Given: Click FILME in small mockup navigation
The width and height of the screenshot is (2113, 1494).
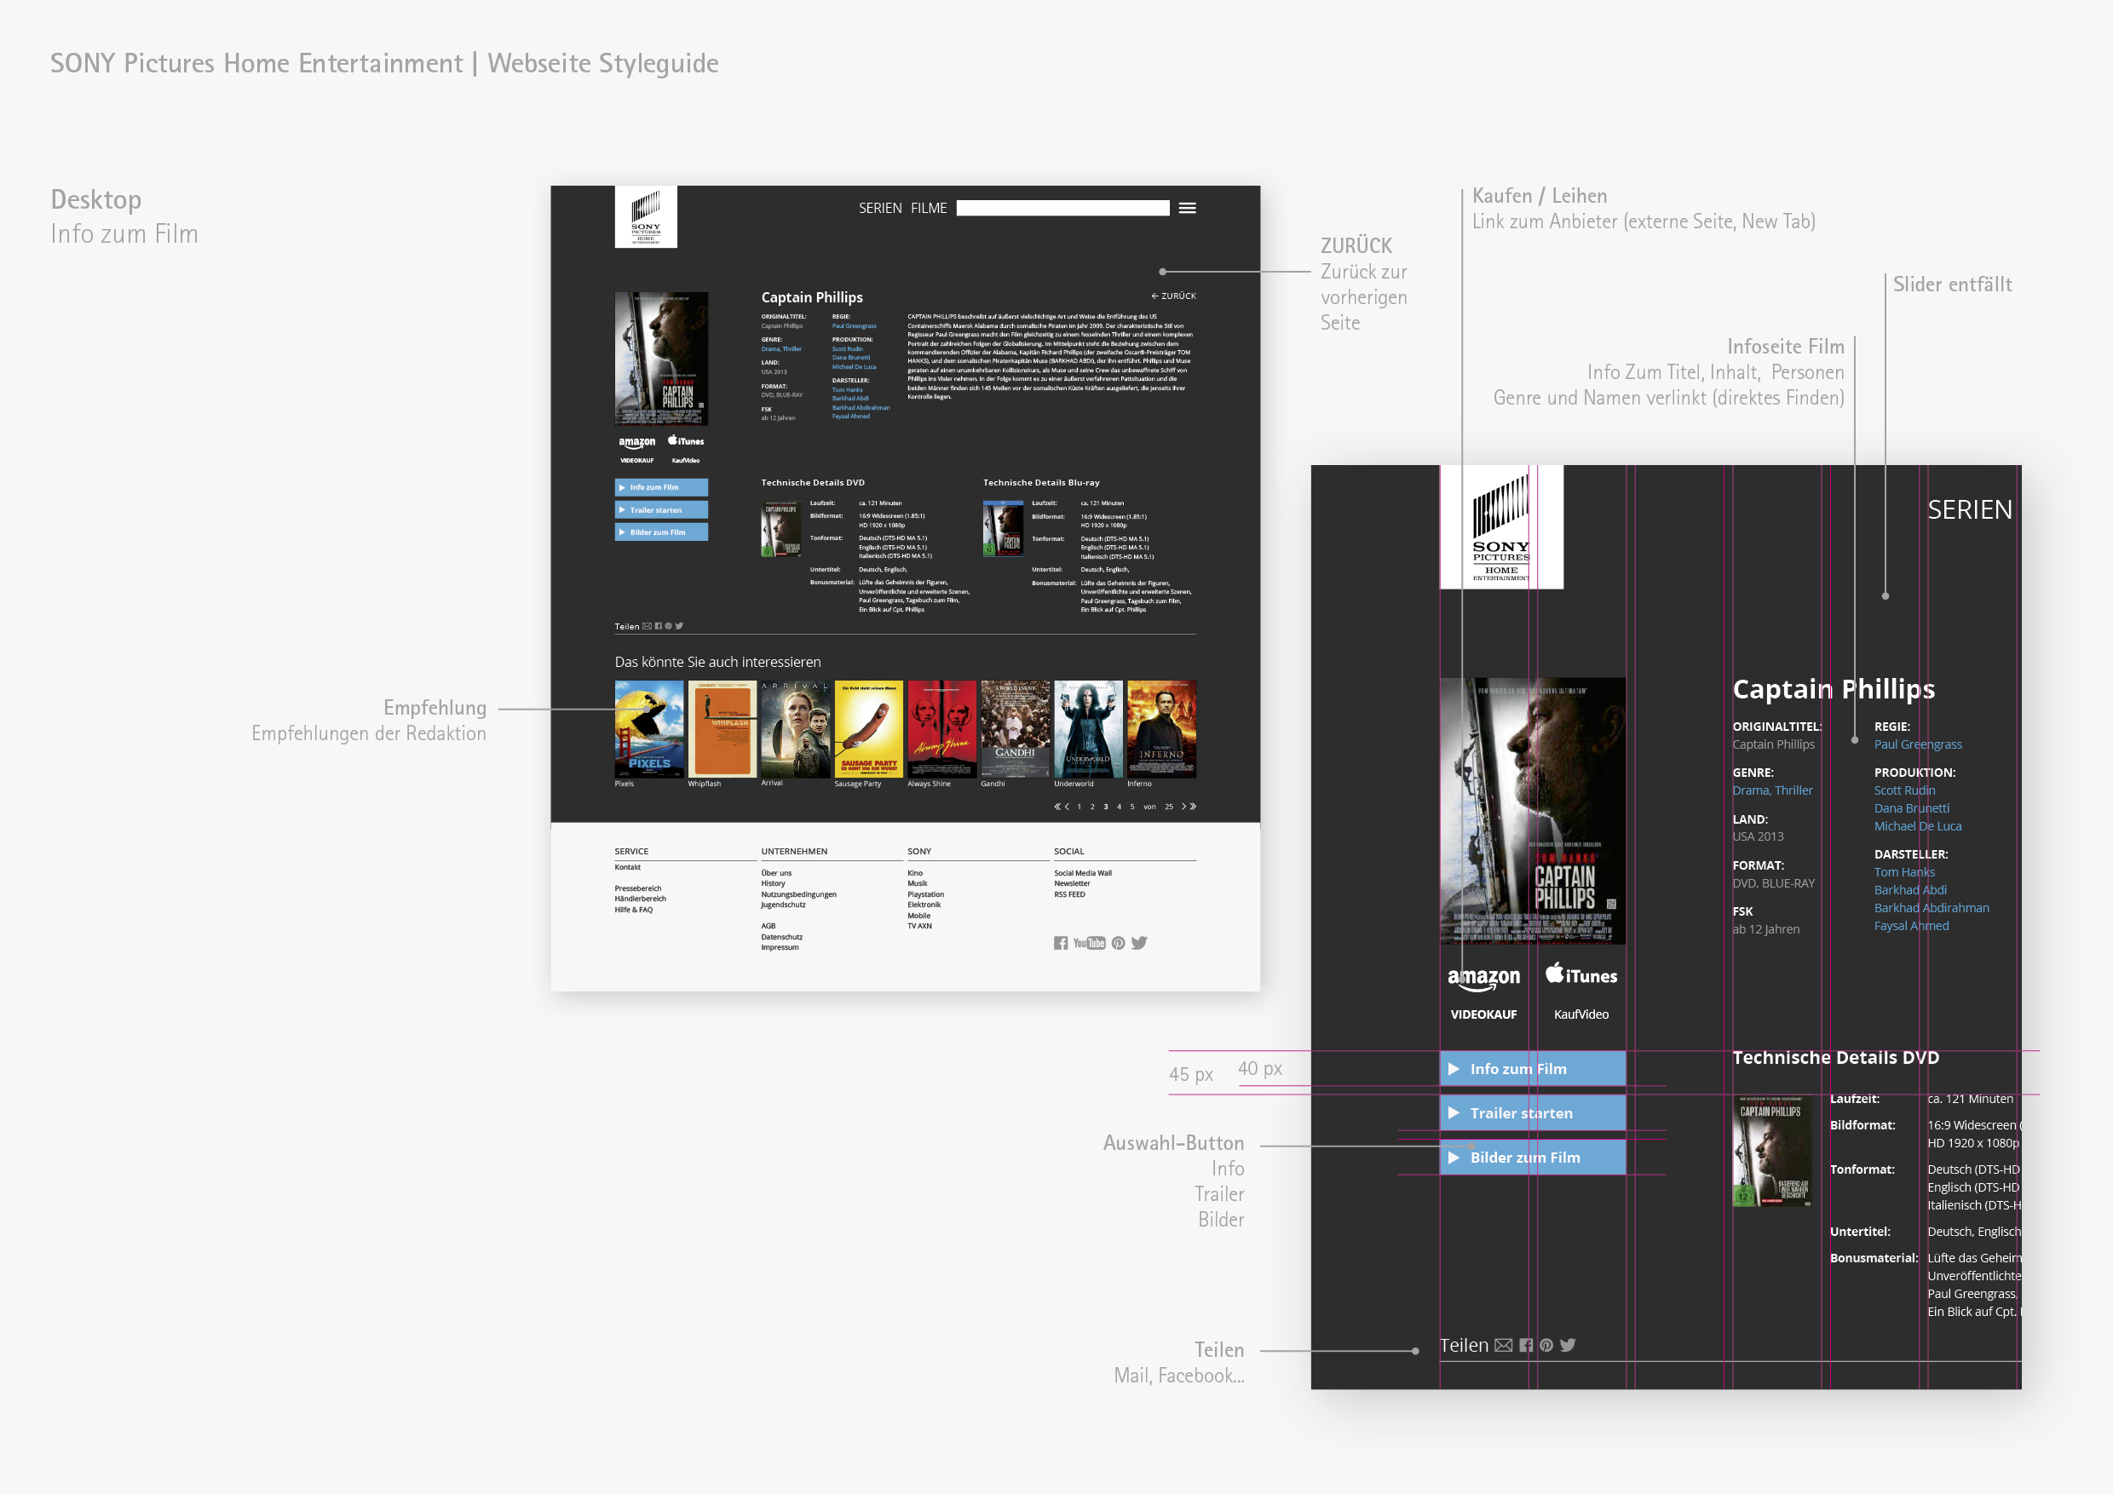Looking at the screenshot, I should [929, 208].
